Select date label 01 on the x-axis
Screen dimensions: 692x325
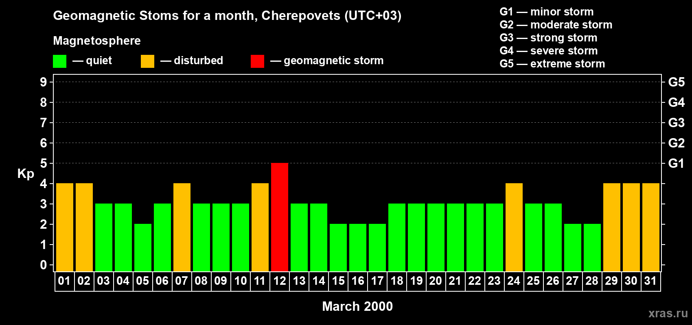coord(64,281)
